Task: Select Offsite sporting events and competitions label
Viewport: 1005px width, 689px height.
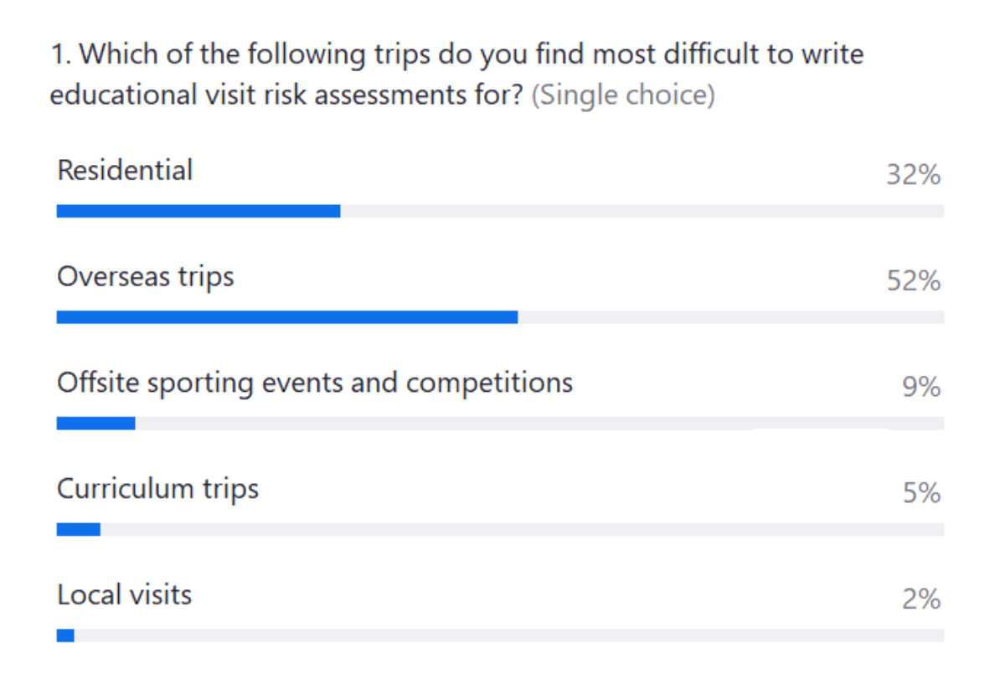Action: pyautogui.click(x=315, y=383)
